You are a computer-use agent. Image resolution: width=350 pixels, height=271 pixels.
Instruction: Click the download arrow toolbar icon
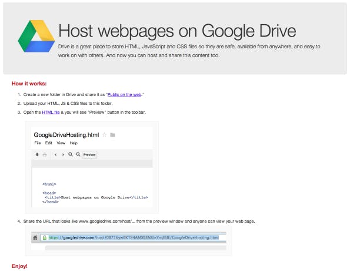click(x=37, y=154)
